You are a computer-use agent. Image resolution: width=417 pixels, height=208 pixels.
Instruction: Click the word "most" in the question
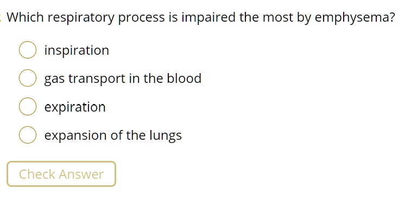pos(277,18)
